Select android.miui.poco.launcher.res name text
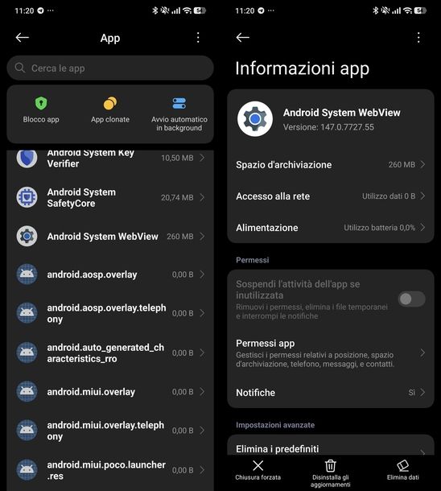 tap(106, 470)
